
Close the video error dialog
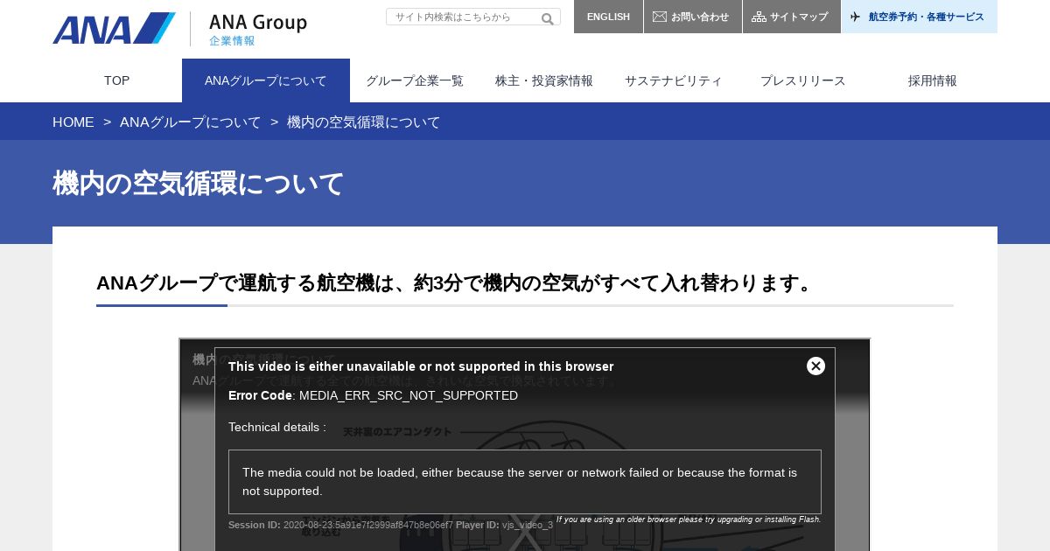tap(815, 366)
